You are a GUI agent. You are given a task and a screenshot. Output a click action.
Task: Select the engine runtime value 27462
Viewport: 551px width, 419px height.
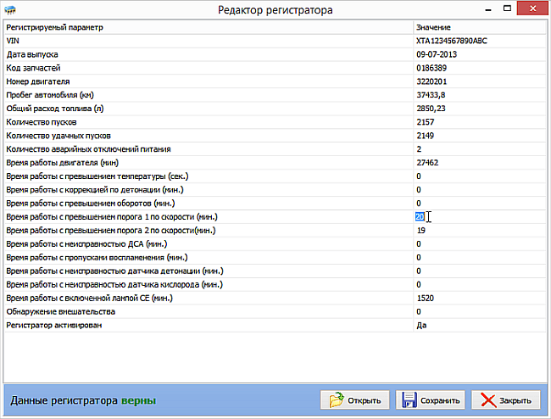click(427, 163)
